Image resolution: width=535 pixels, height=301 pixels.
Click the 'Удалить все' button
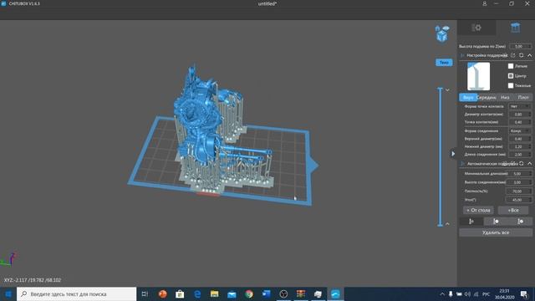496,232
